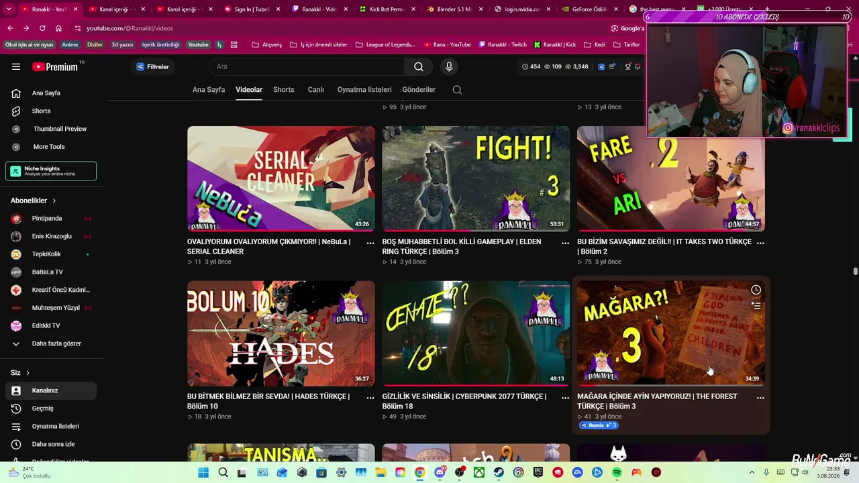This screenshot has width=859, height=483.
Task: Open options for Serial Cleaner video
Action: (370, 243)
